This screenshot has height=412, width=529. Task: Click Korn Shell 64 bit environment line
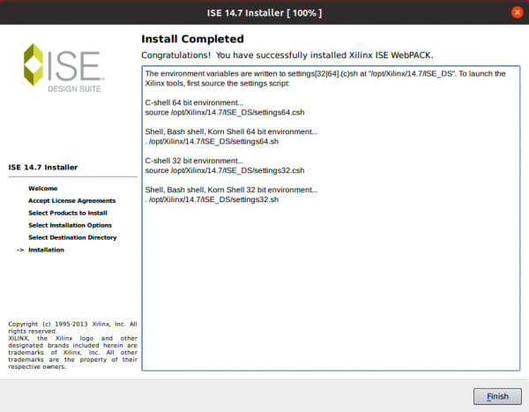point(231,131)
